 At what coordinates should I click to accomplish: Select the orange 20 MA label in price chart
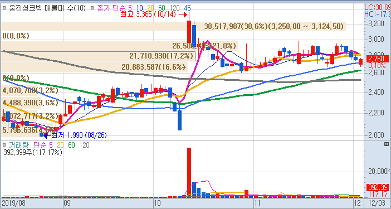[x=151, y=8]
